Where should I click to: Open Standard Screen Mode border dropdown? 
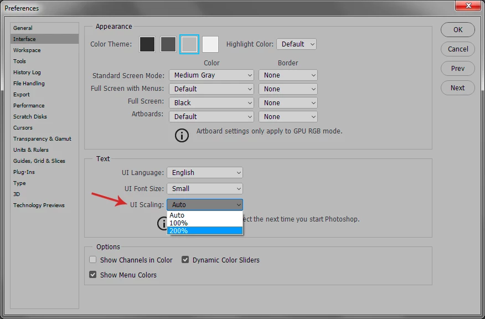click(x=288, y=75)
